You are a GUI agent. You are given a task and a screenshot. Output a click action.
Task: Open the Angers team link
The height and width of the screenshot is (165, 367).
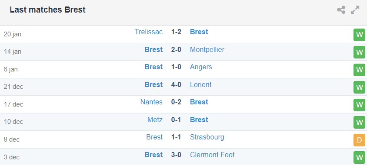pos(201,67)
